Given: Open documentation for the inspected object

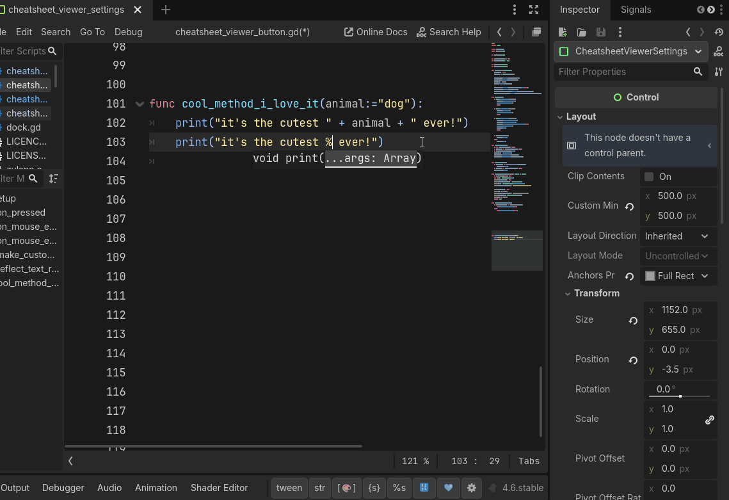Looking at the screenshot, I should coord(718,51).
